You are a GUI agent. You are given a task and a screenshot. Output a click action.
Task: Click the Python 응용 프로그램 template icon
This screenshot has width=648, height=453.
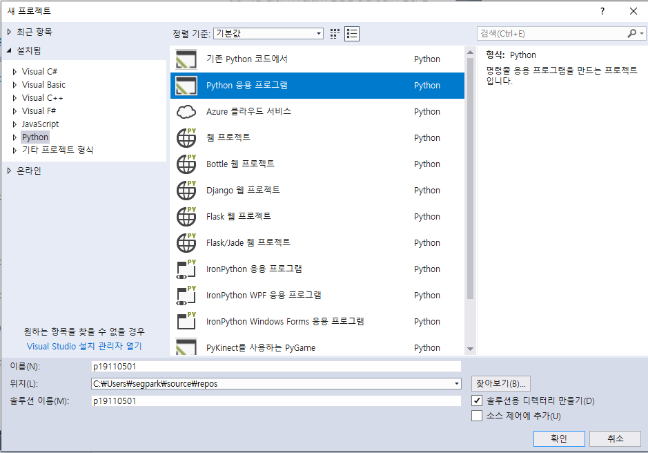[x=186, y=85]
